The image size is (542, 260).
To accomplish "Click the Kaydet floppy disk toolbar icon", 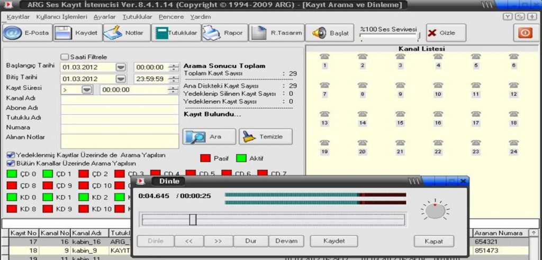I will (64, 33).
